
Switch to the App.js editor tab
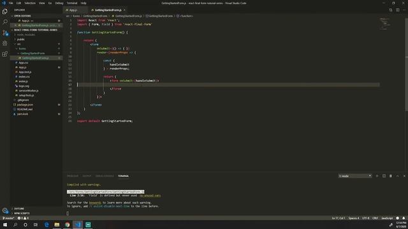coord(76,10)
